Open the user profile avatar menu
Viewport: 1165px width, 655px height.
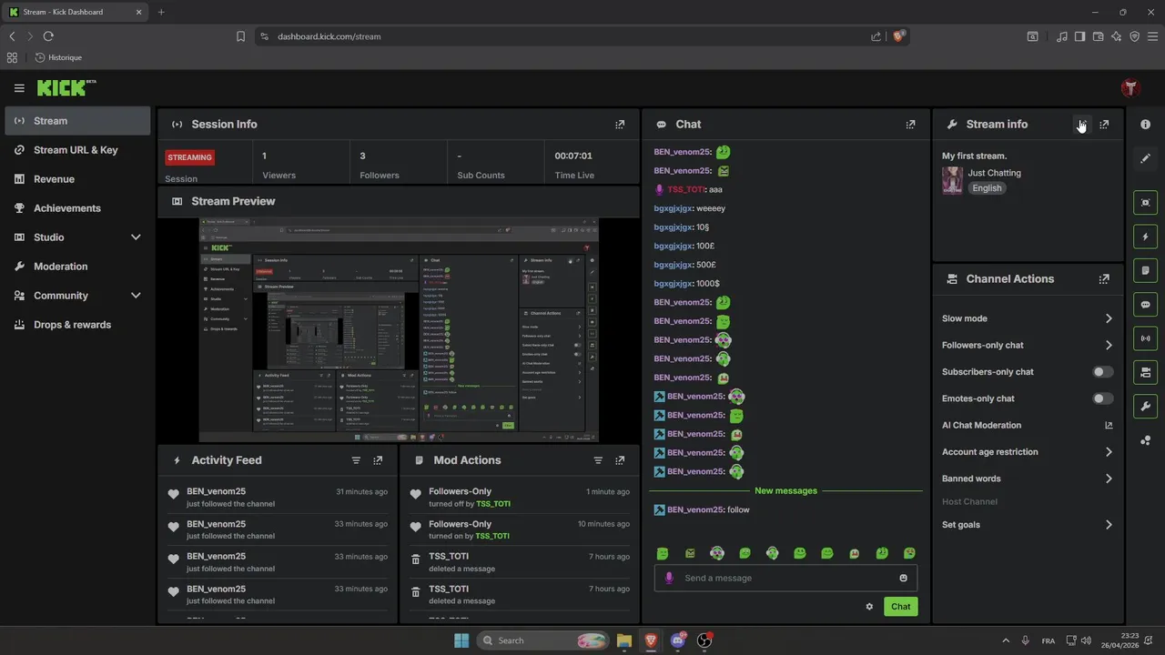click(1130, 88)
